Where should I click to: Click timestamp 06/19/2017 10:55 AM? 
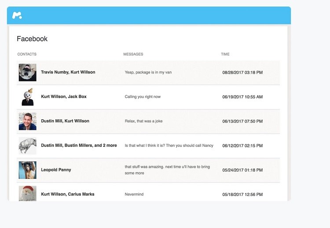pos(242,97)
